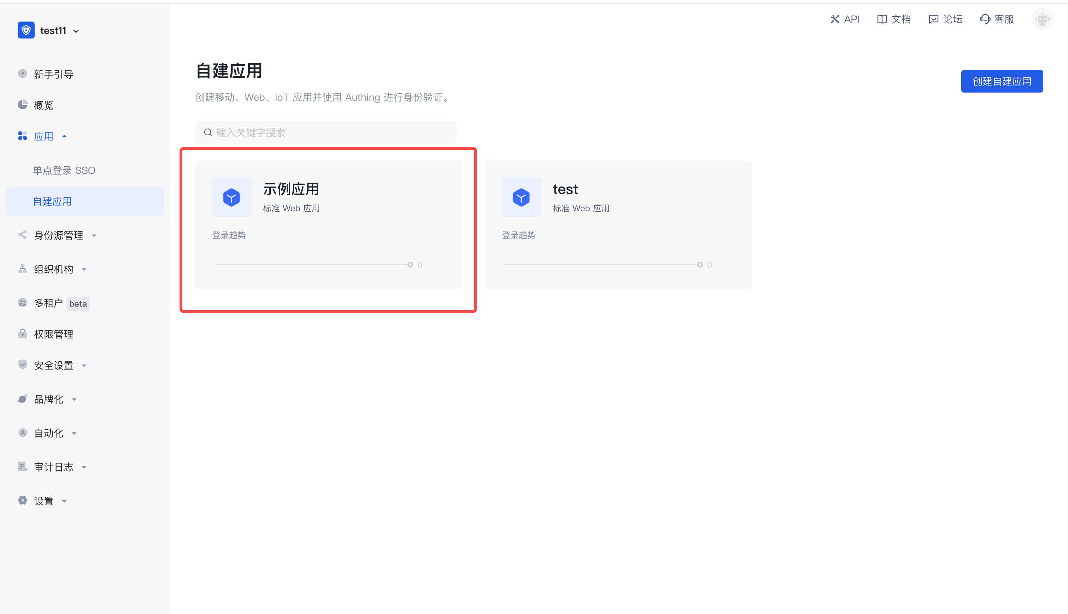The height and width of the screenshot is (614, 1068).
Task: Switch to 单点登录 SSO page
Action: click(64, 170)
